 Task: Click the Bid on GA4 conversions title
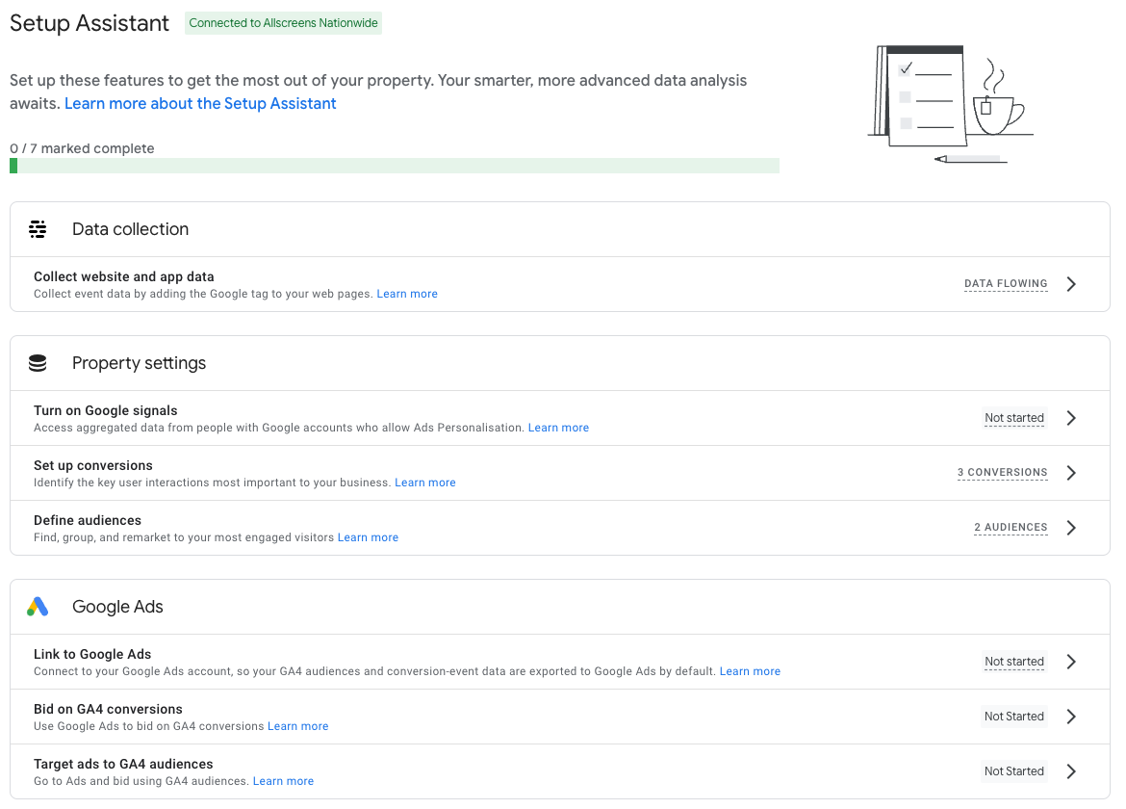tap(108, 709)
